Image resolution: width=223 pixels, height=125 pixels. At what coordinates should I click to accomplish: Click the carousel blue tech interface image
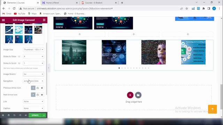pos(114,52)
